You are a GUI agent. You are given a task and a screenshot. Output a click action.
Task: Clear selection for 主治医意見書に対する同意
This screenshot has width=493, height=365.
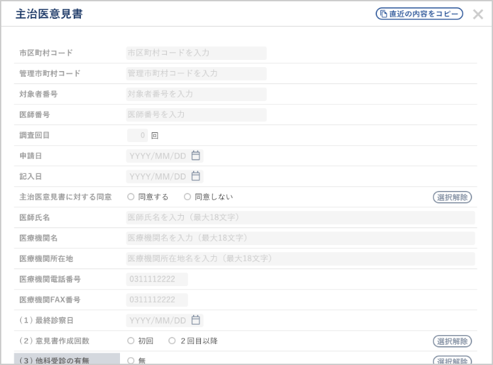point(452,197)
